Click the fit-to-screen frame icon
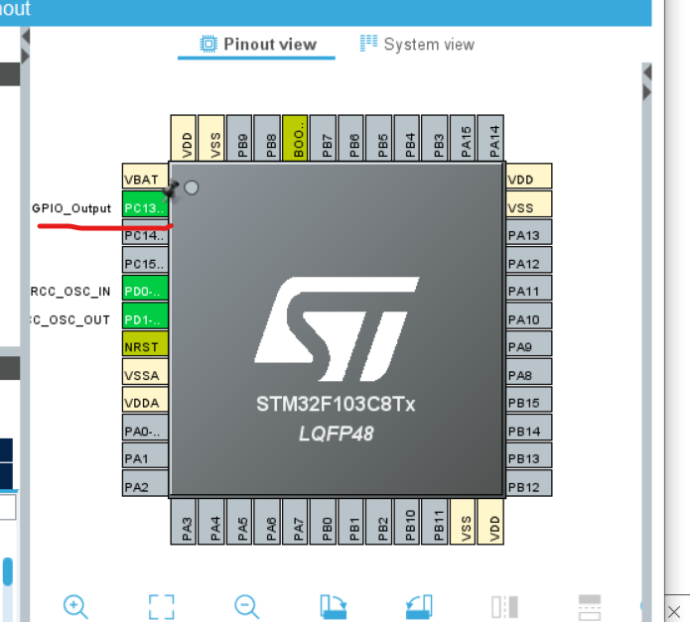The height and width of the screenshot is (622, 690). point(161,606)
